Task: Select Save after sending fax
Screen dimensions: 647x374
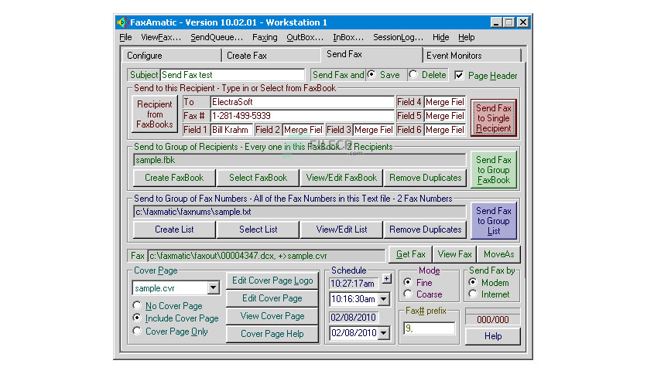Action: tap(371, 74)
